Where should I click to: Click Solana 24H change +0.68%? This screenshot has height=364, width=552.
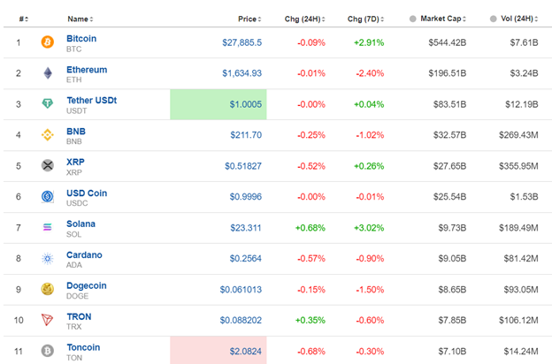(310, 228)
